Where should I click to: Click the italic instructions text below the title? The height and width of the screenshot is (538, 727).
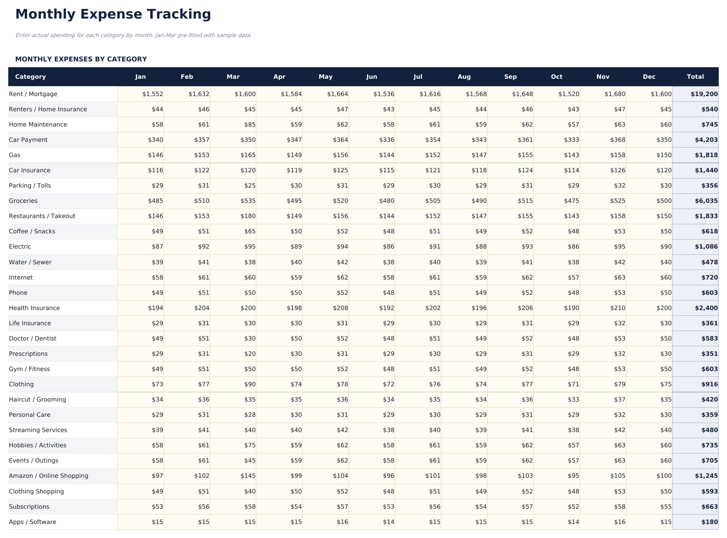pyautogui.click(x=133, y=35)
